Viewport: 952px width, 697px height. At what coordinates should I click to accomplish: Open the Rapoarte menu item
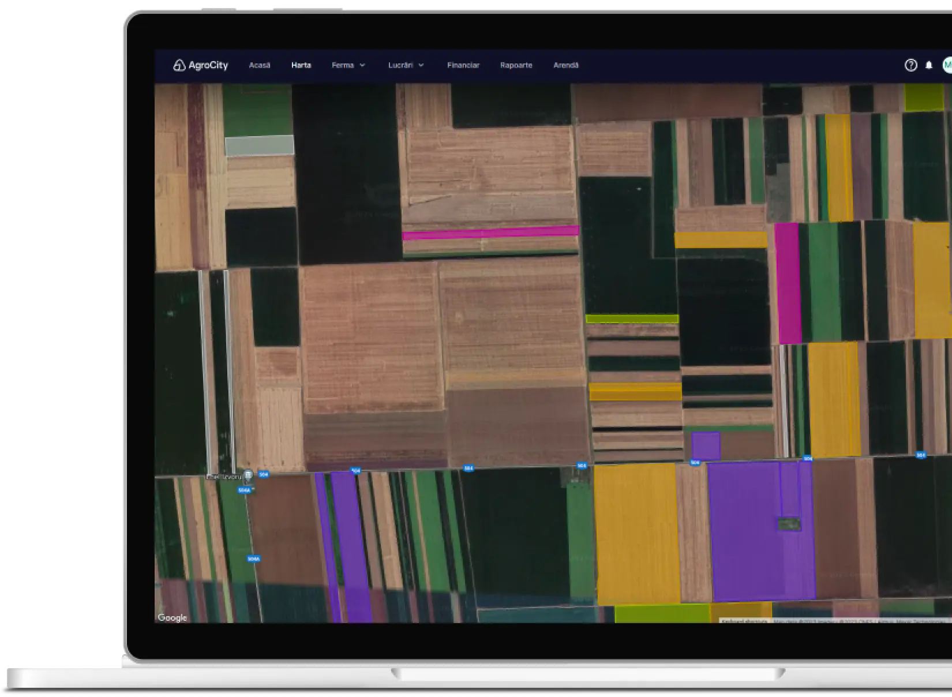point(516,65)
